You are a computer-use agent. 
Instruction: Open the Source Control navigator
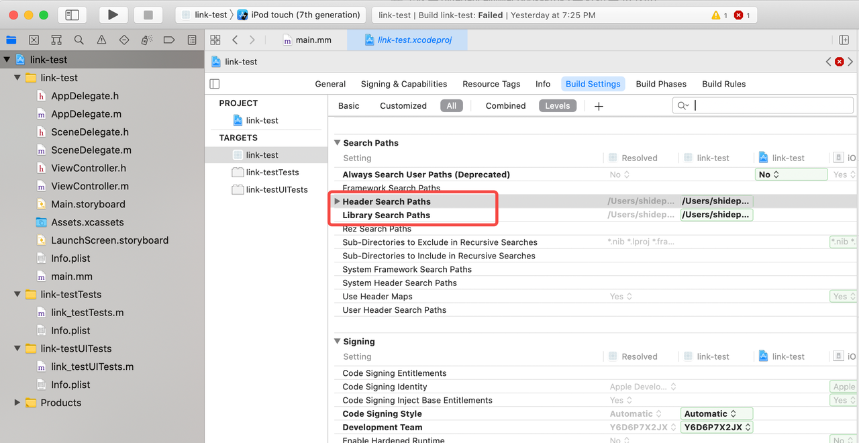34,40
